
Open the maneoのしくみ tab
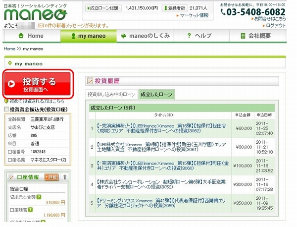point(145,36)
